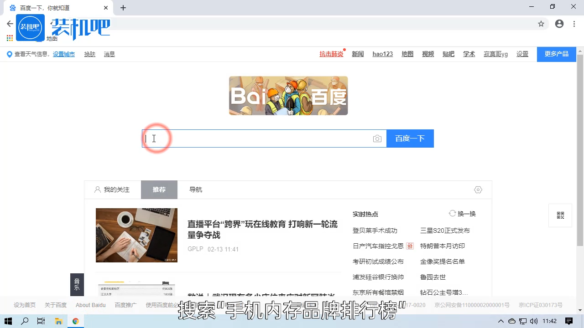Click the volume icon in the system tray
Image resolution: width=584 pixels, height=328 pixels.
535,321
